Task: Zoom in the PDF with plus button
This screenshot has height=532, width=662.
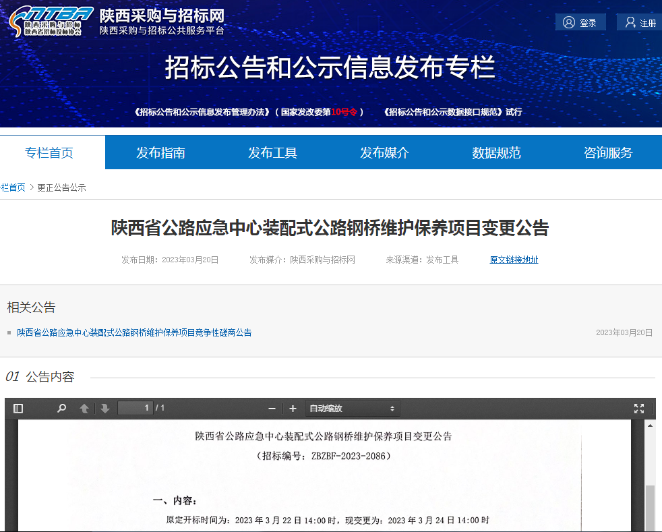Action: 293,409
